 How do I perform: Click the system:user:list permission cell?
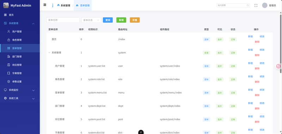coord(97,66)
